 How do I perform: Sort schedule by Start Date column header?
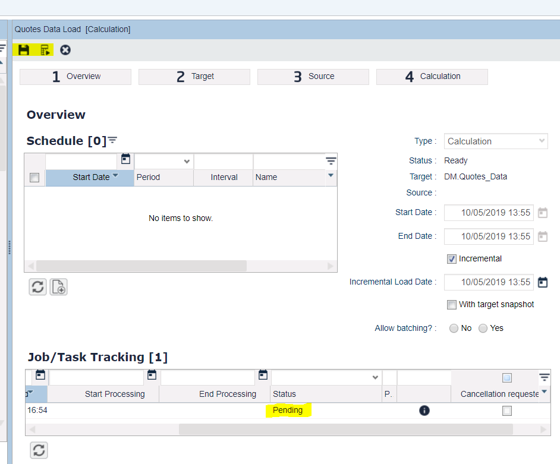click(90, 177)
